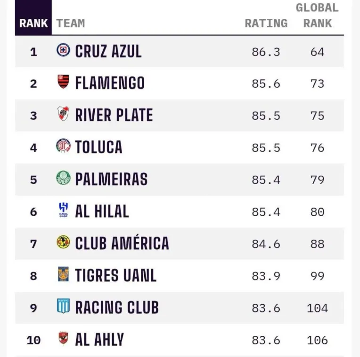Click the TEAM column header
This screenshot has height=357, width=360.
(x=71, y=23)
